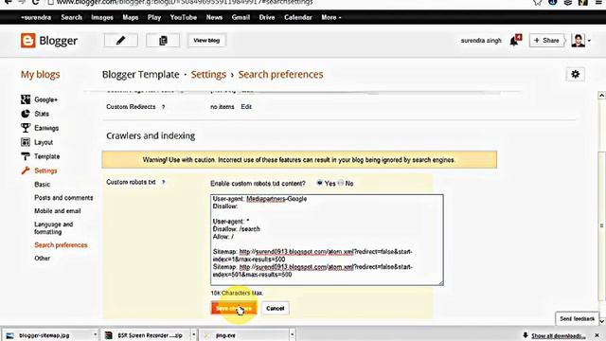This screenshot has width=606, height=341.
Task: Click the Earnings trophy icon
Action: point(26,128)
